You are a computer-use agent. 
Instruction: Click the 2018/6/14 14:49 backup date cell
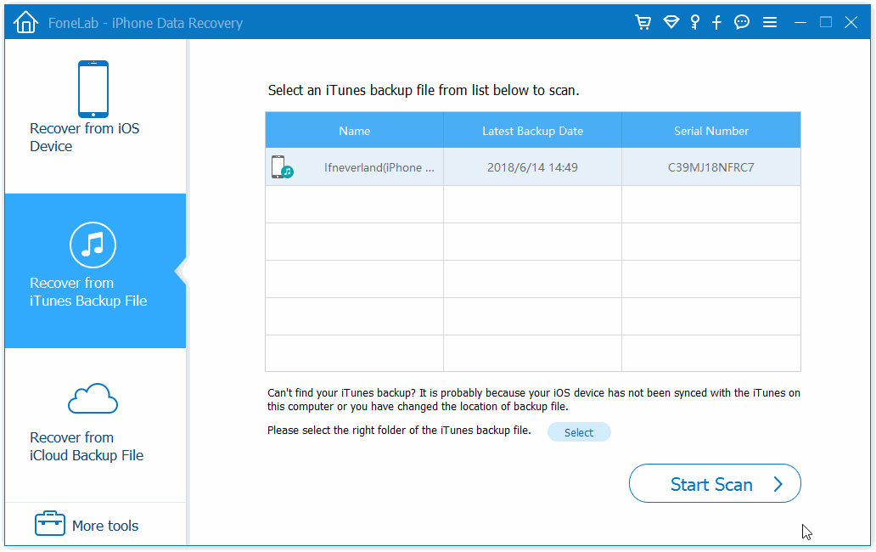click(532, 167)
